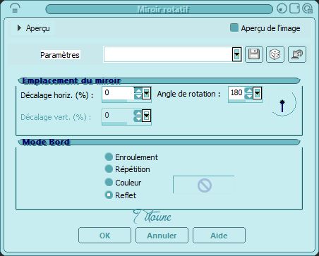The width and height of the screenshot is (319, 256).
Task: Click the randomize parameters dice icon
Action: click(x=275, y=54)
